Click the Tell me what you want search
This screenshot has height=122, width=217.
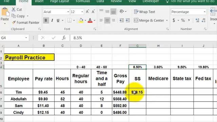click(x=190, y=1)
